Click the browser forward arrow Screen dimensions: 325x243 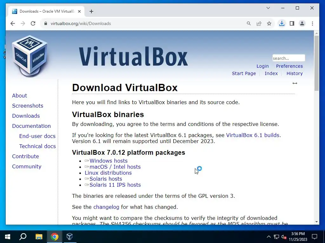click(x=23, y=23)
